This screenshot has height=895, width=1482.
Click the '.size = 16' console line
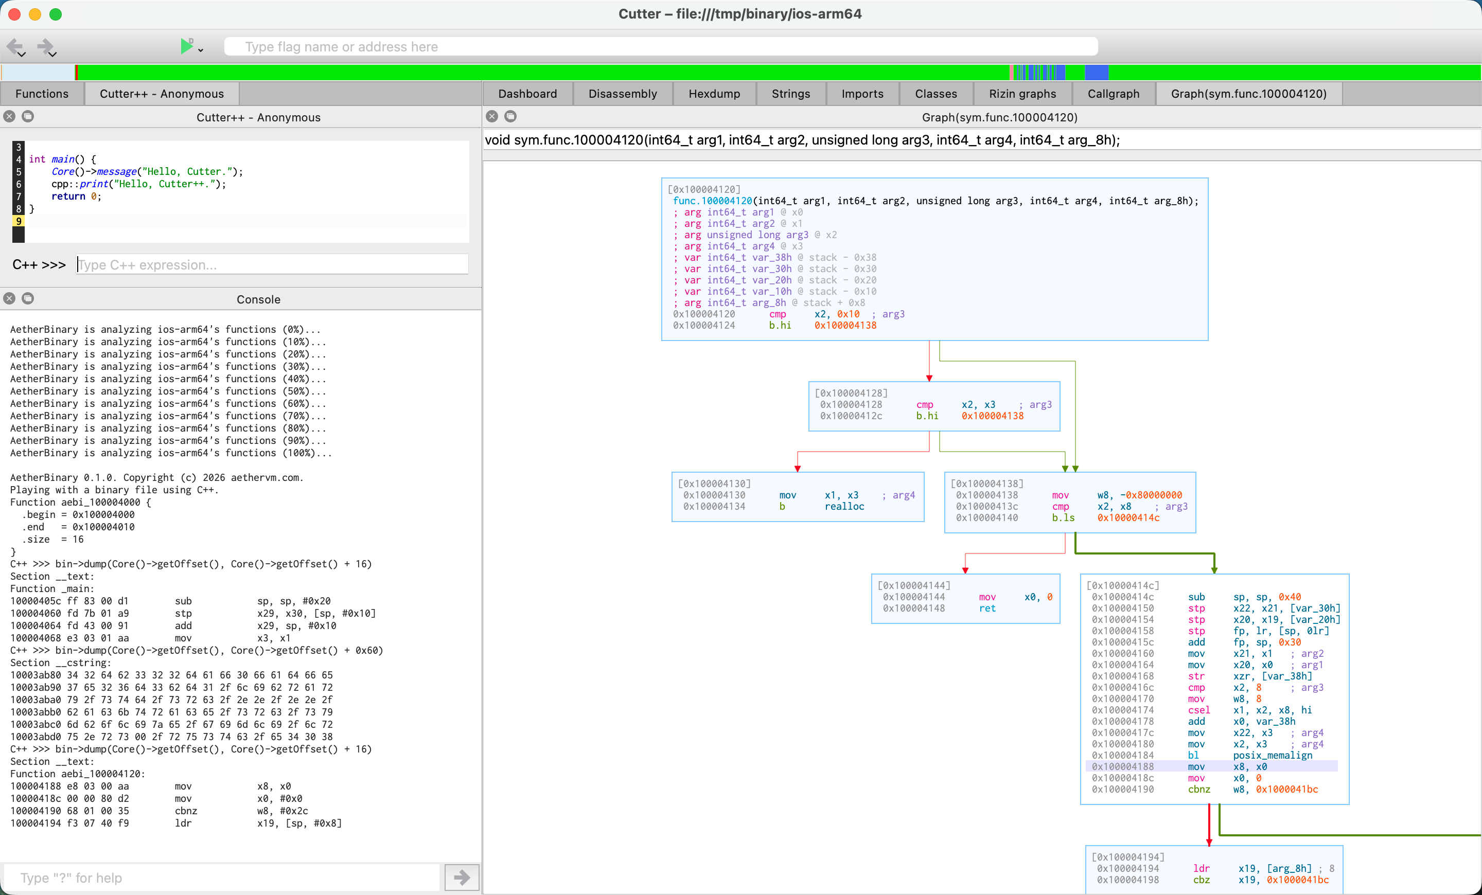53,539
